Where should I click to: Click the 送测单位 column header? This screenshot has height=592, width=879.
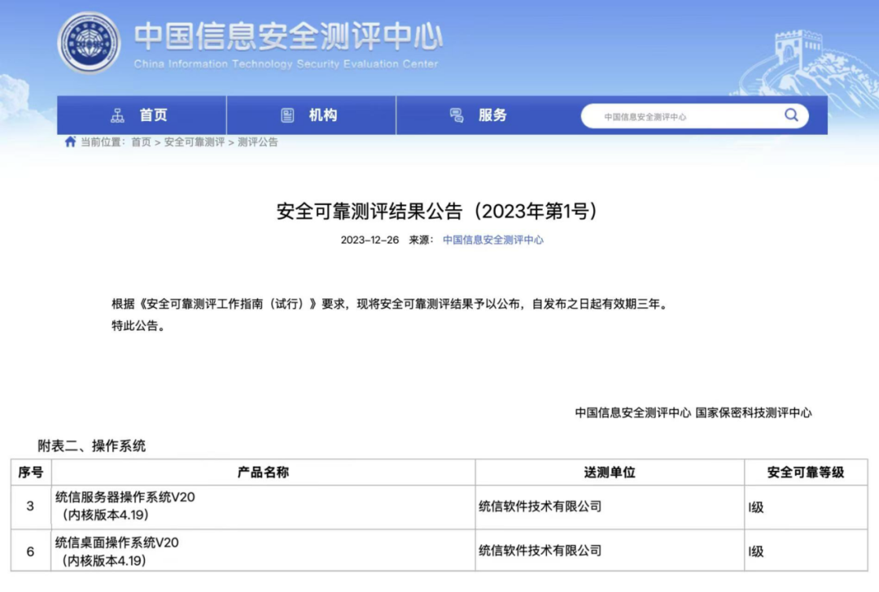point(610,472)
